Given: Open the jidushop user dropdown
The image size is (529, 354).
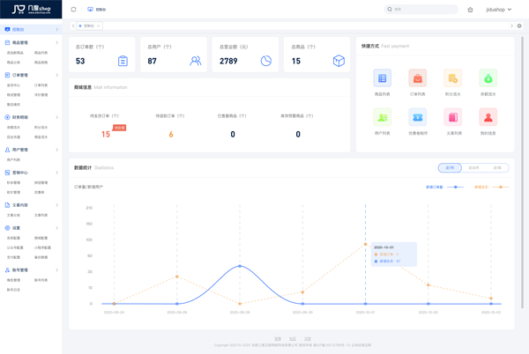Looking at the screenshot, I should click(x=499, y=10).
